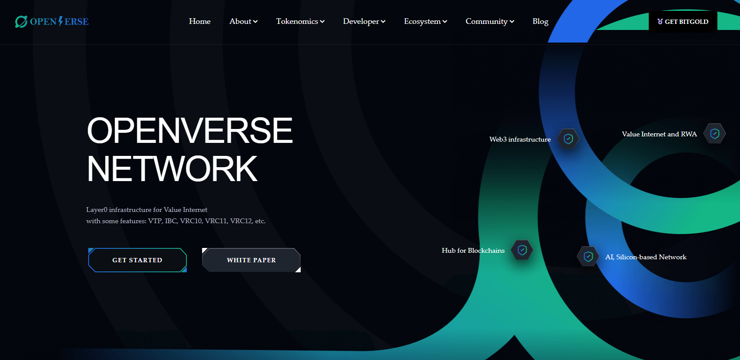Image resolution: width=740 pixels, height=360 pixels.
Task: Open the Ecosystem dropdown menu
Action: (425, 21)
